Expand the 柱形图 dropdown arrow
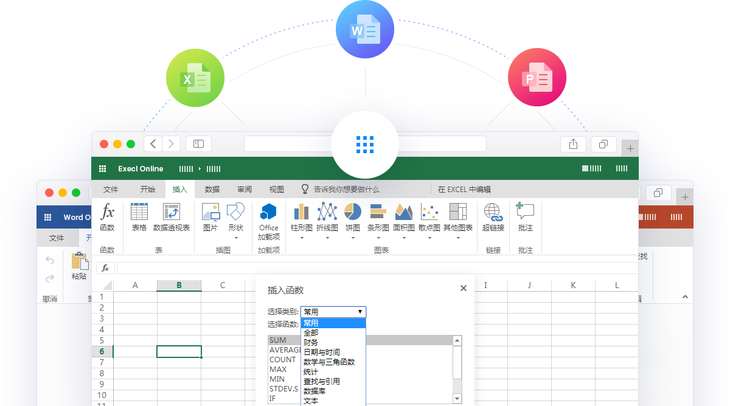 tap(302, 238)
